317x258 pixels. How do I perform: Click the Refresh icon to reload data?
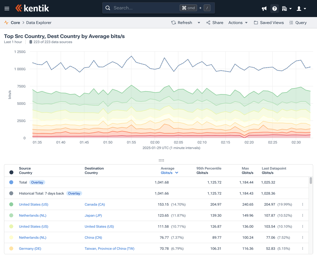pos(173,22)
